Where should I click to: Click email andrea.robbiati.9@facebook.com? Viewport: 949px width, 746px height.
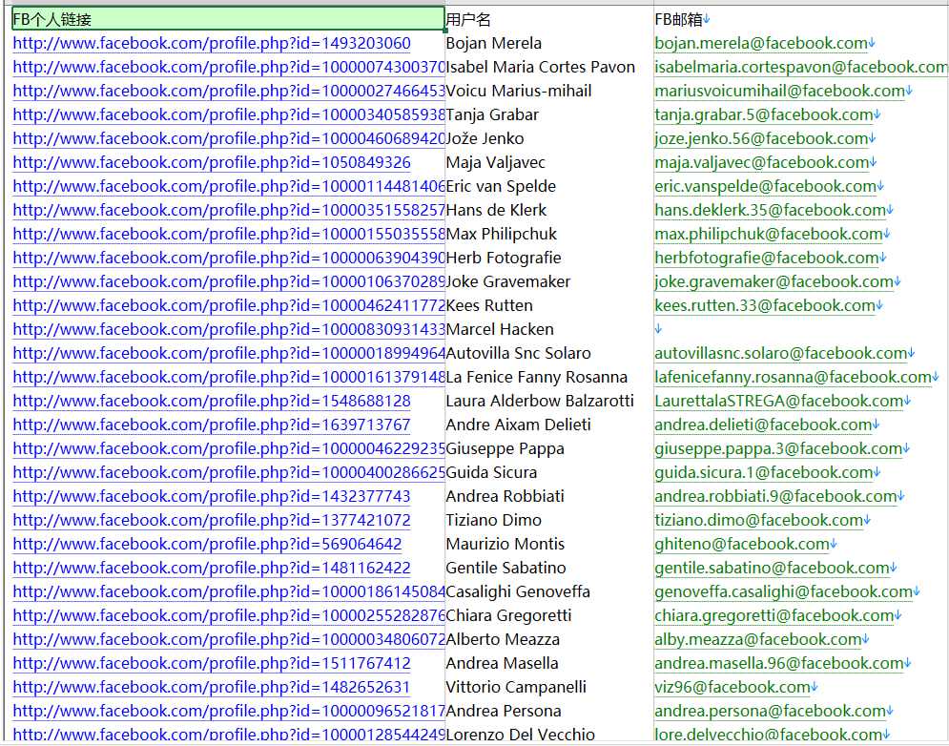[x=776, y=496]
